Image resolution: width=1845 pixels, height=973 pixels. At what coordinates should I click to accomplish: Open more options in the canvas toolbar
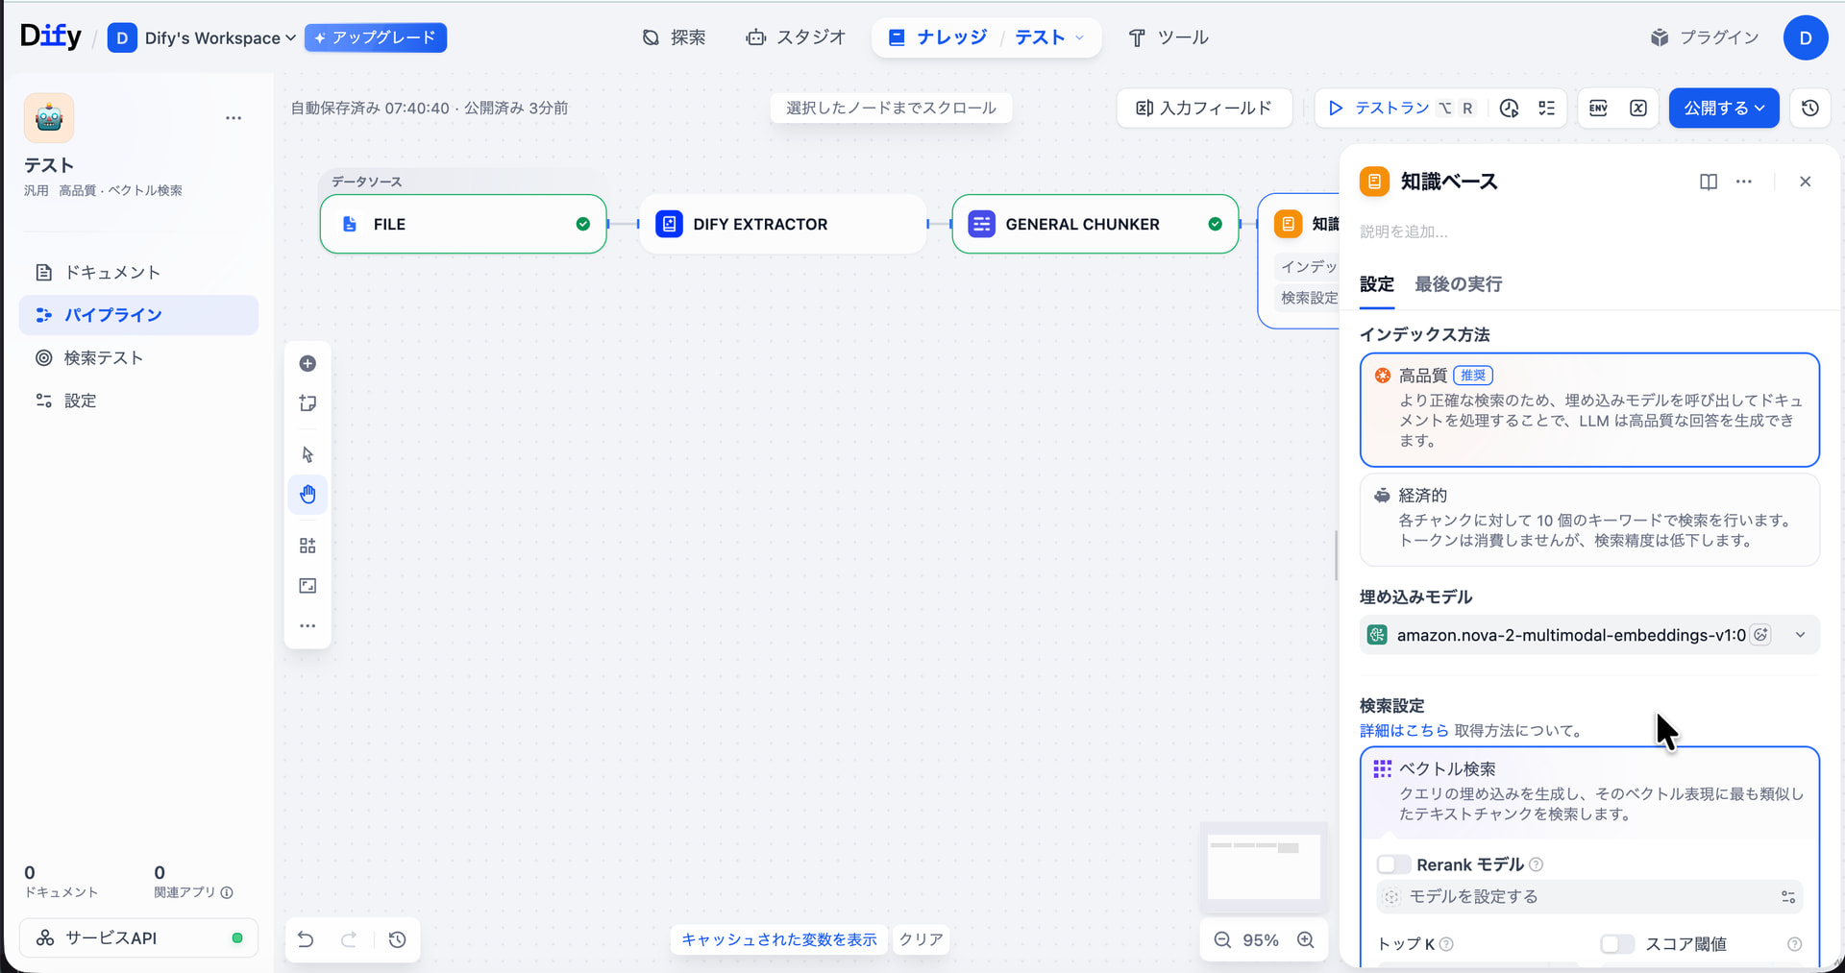point(307,626)
